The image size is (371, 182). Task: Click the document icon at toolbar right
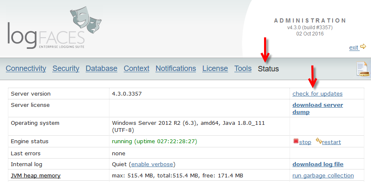[363, 69]
